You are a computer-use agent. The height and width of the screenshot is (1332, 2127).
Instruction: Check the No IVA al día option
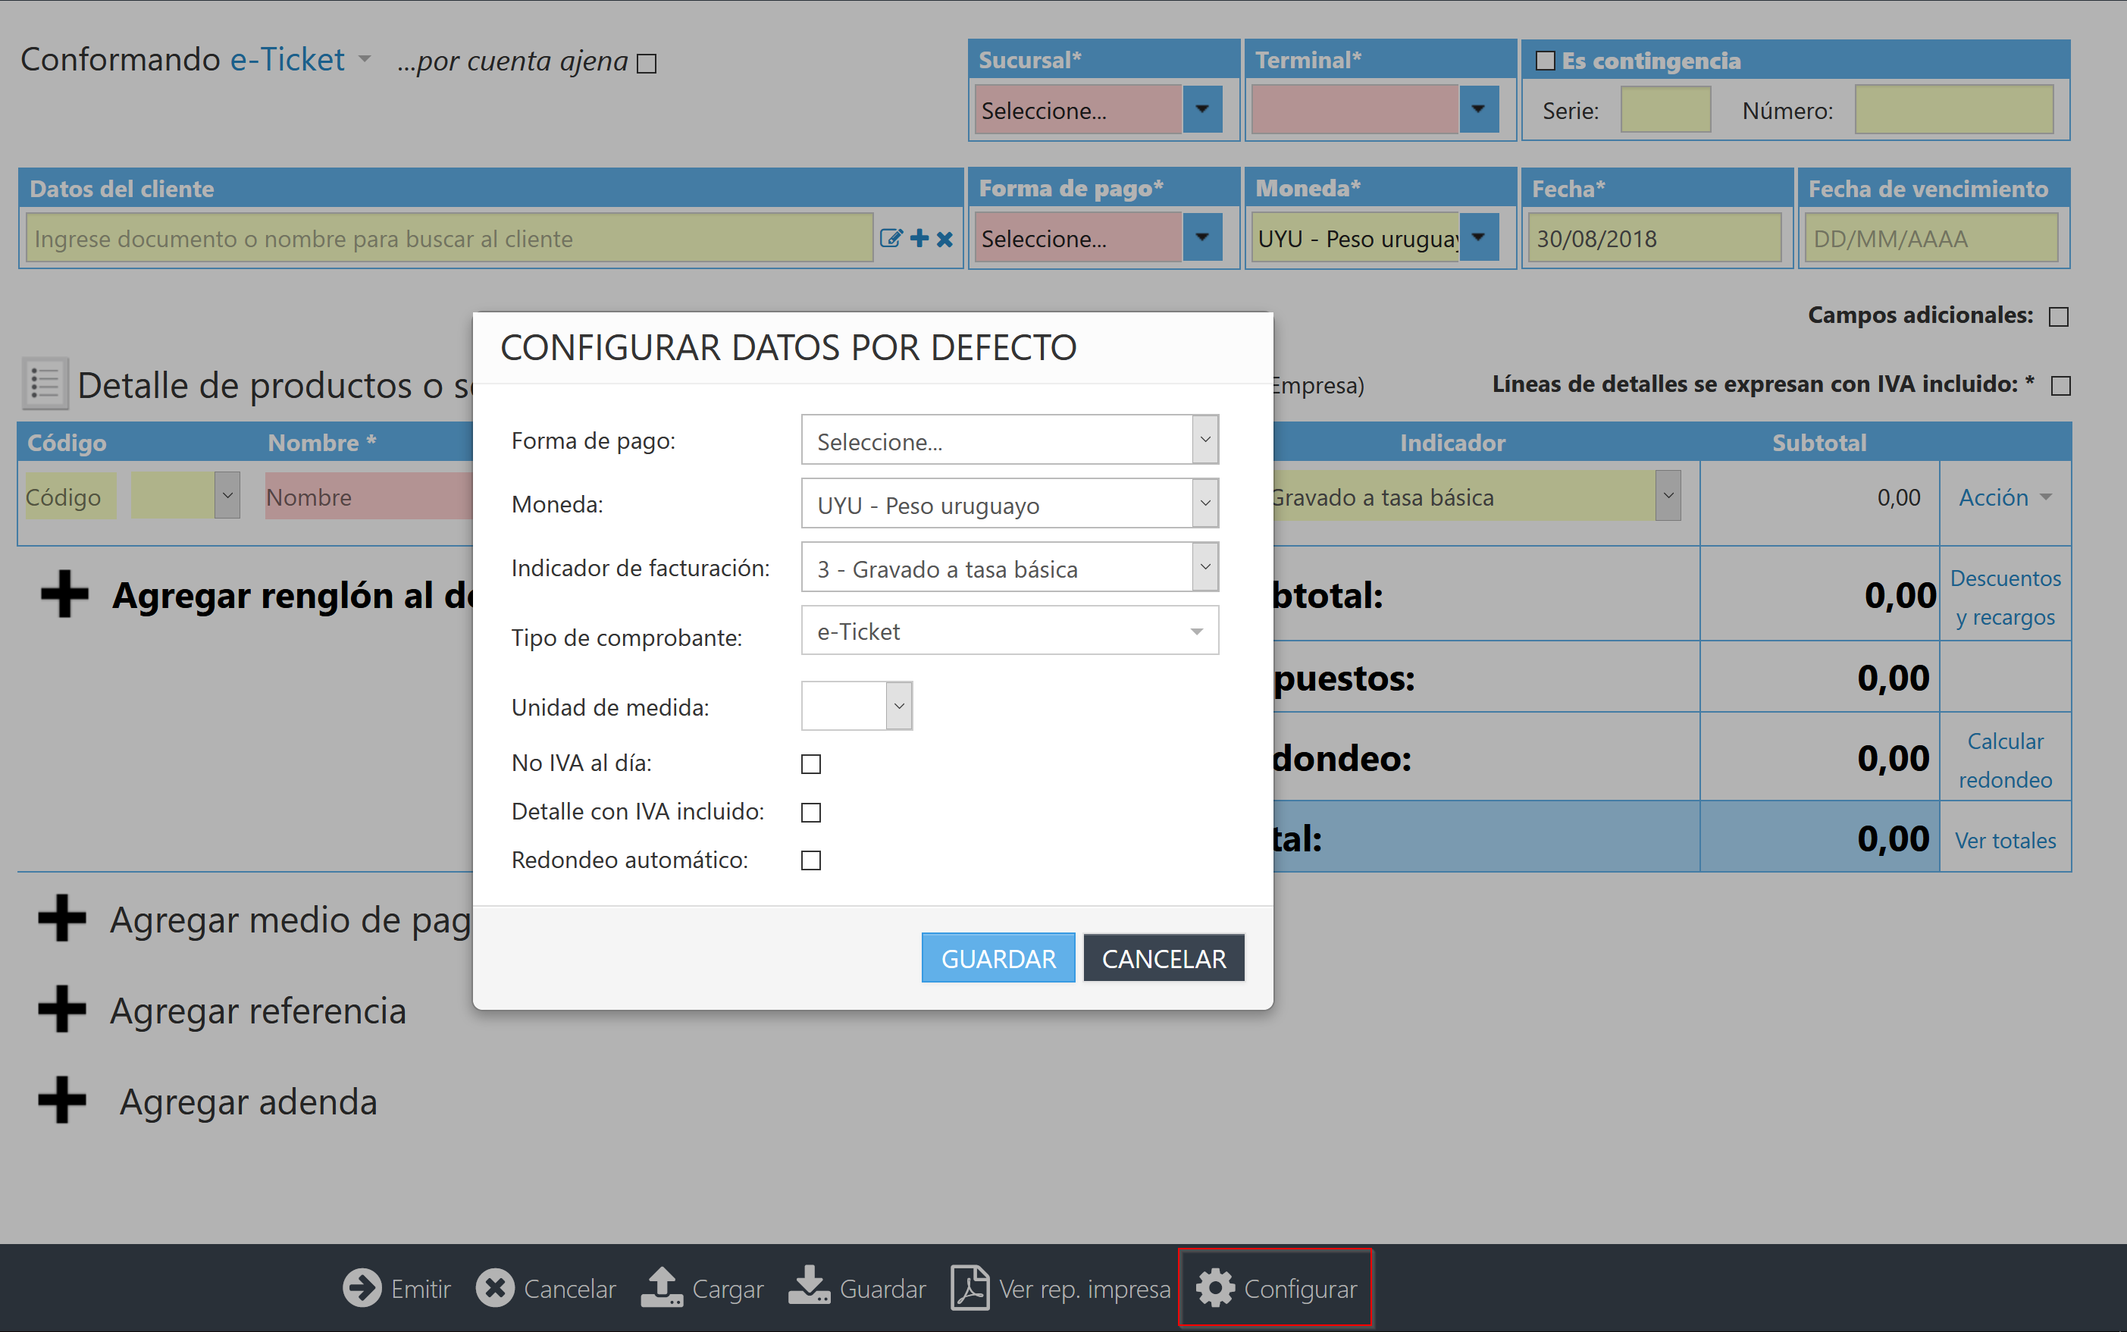pos(810,763)
